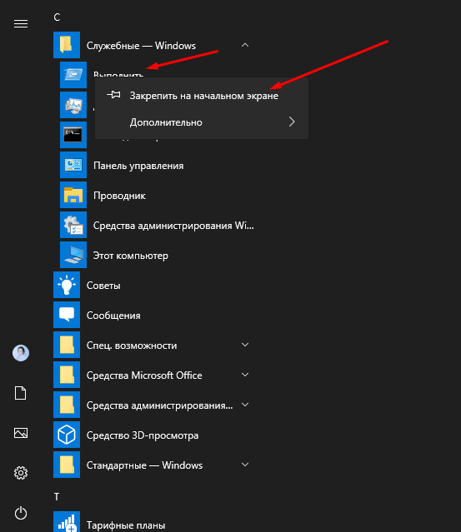Launch Сообщения app label
Viewport: 461px width, 532px height.
[x=113, y=316]
